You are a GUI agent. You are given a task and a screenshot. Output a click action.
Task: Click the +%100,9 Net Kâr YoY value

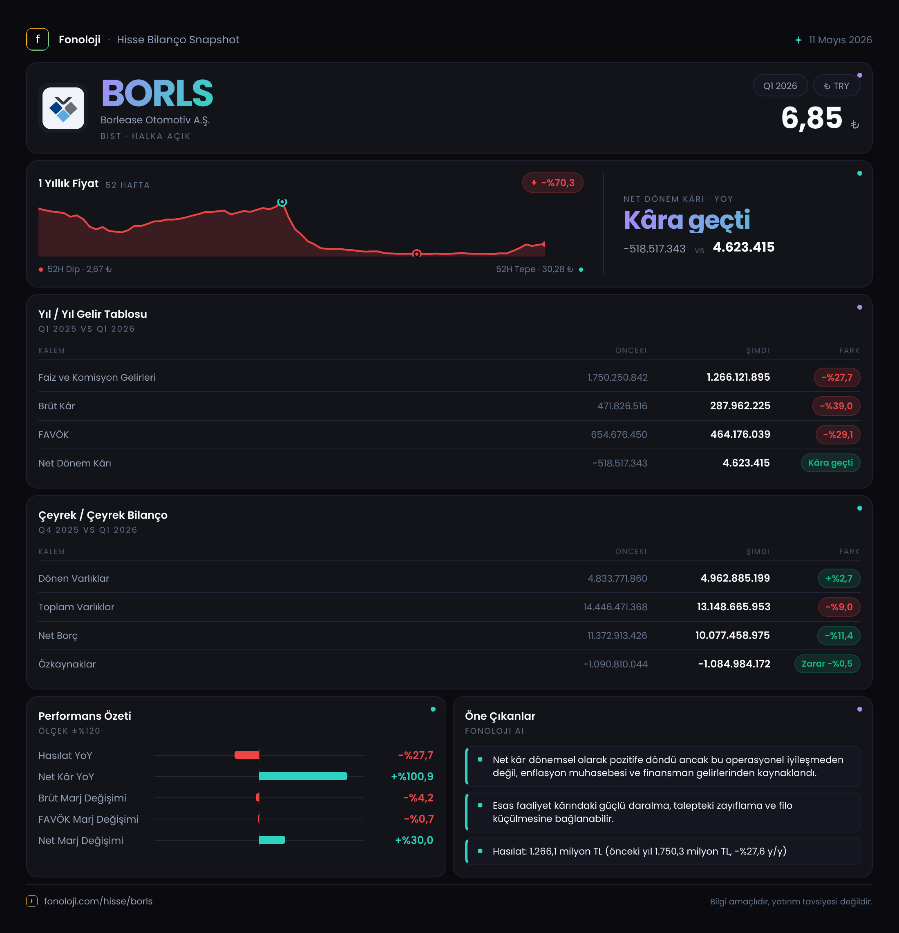coord(412,777)
